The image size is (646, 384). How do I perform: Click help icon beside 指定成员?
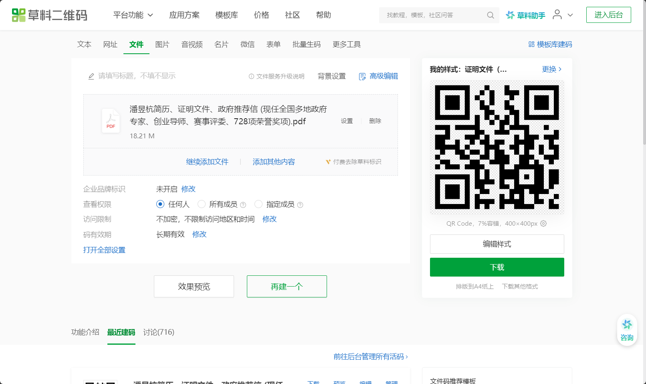300,205
